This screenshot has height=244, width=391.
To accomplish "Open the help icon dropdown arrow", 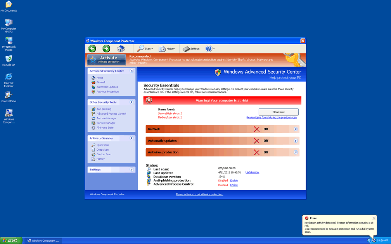I will (x=214, y=49).
